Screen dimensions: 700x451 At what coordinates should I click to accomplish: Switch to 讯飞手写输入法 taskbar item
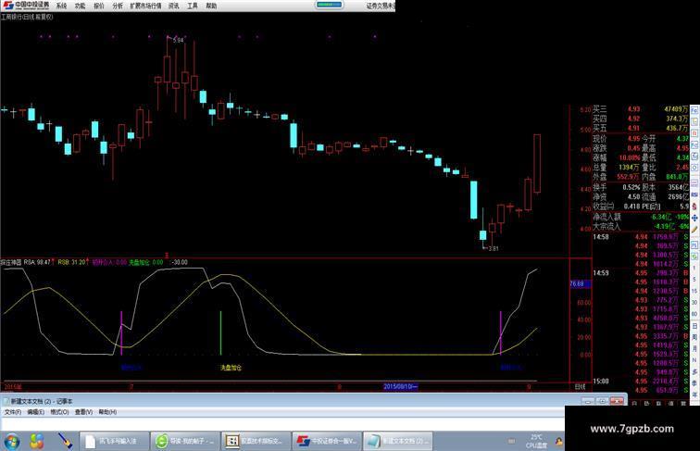tap(114, 441)
